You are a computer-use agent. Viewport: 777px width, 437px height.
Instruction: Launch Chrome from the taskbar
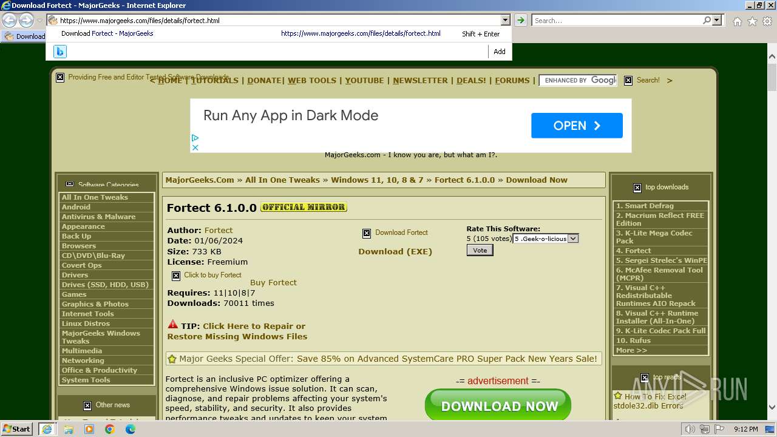coord(110,429)
